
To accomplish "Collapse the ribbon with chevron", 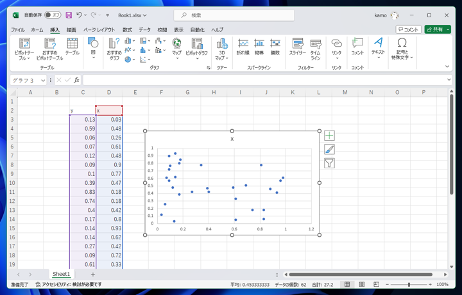I will tap(447, 67).
